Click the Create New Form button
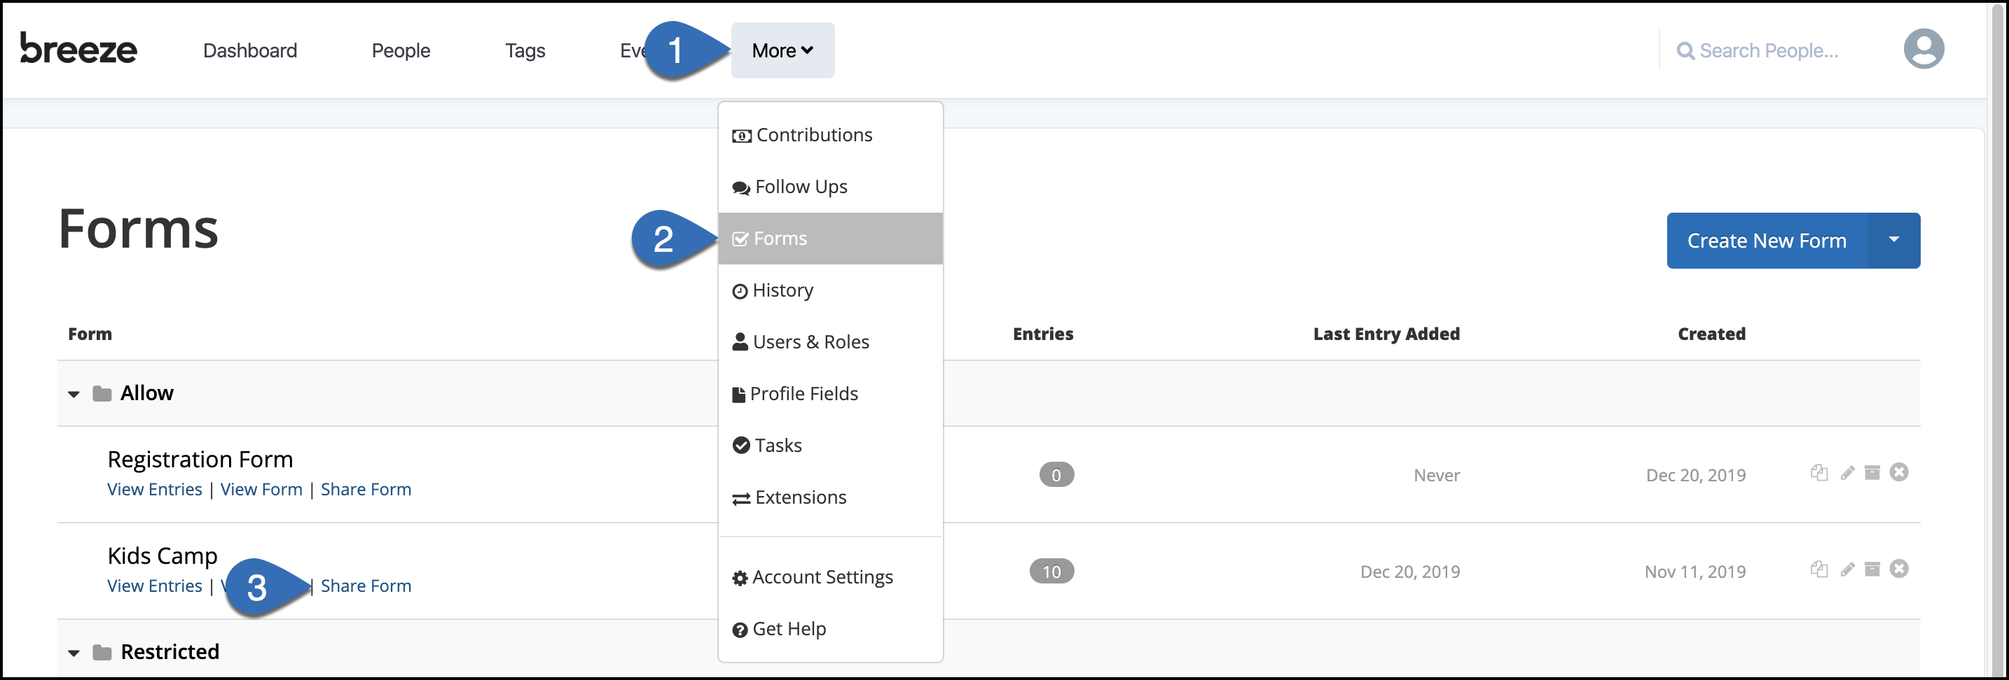 [1767, 241]
